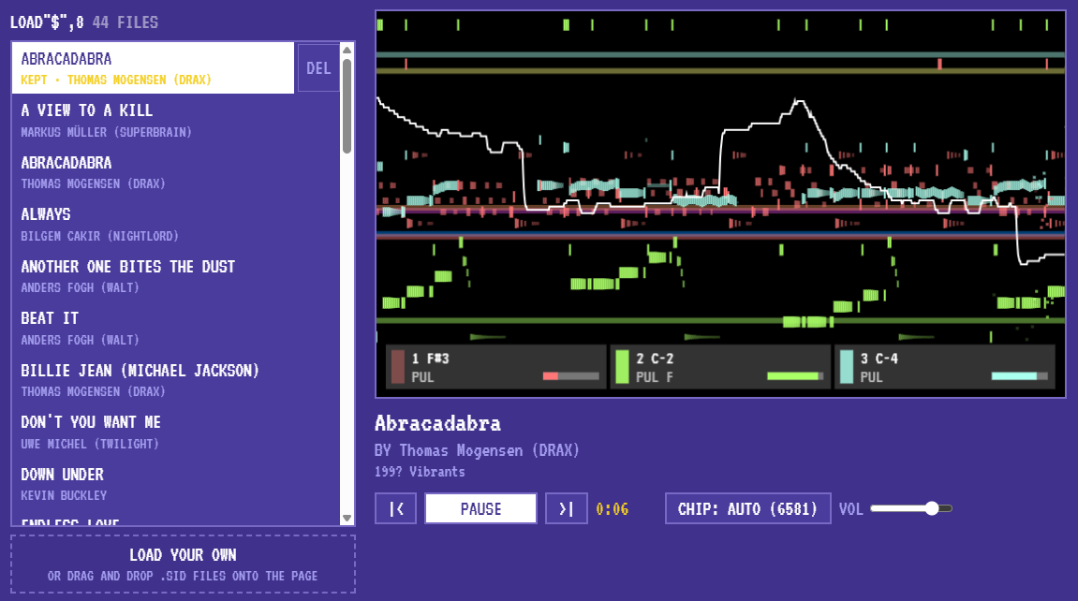Select the kept Abracadabra song
Screen dimensions: 1078x601
pyautogui.click(x=154, y=68)
